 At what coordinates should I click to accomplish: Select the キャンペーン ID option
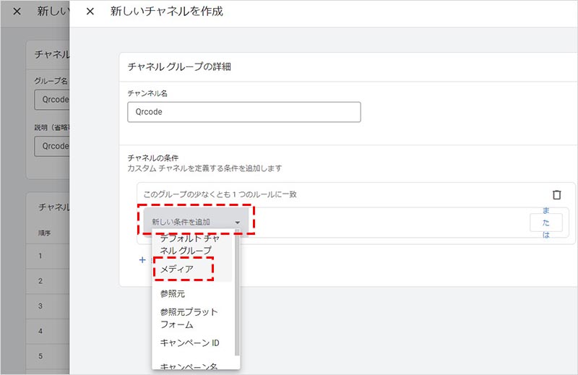tap(190, 342)
